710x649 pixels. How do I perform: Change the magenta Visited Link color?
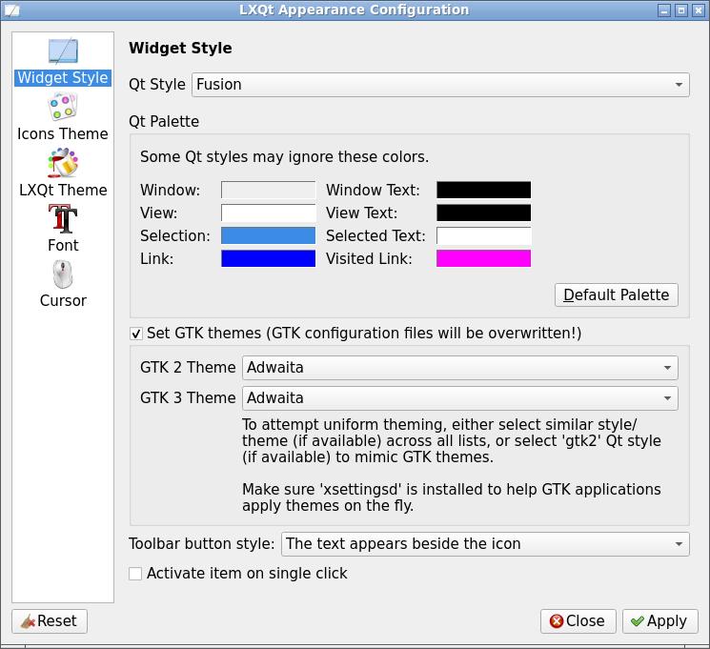pos(483,258)
